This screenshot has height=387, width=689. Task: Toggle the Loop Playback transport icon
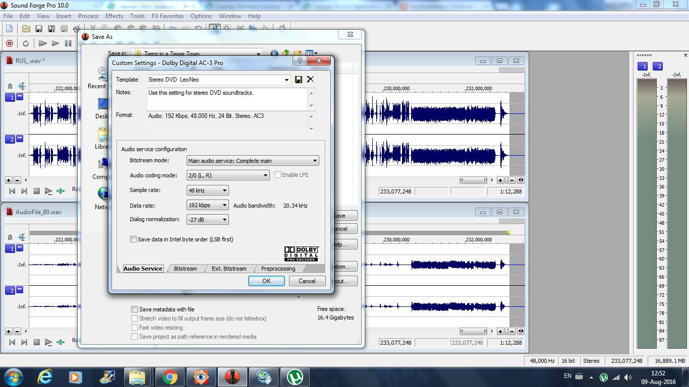(26, 43)
